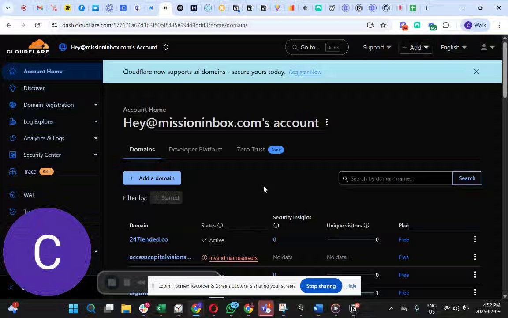Viewport: 508px width, 318px height.
Task: Open the Add dropdown menu
Action: [415, 47]
